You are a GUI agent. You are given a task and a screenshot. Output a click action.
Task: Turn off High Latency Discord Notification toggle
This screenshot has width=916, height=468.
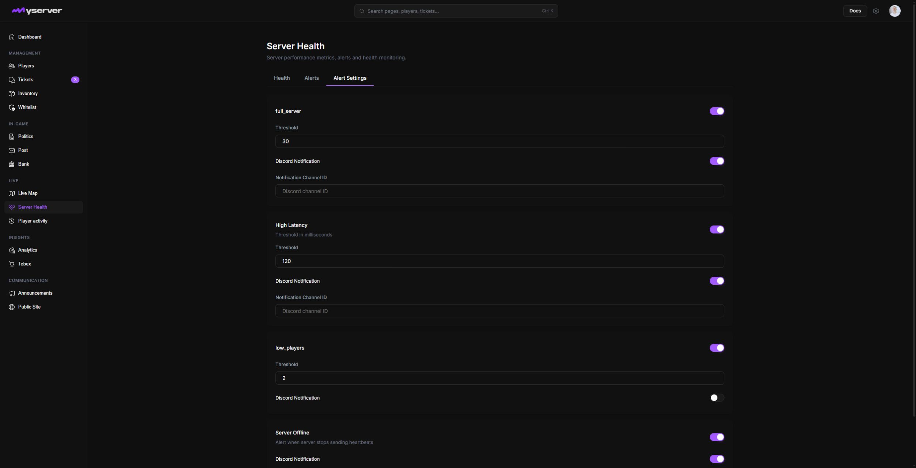coord(717,281)
